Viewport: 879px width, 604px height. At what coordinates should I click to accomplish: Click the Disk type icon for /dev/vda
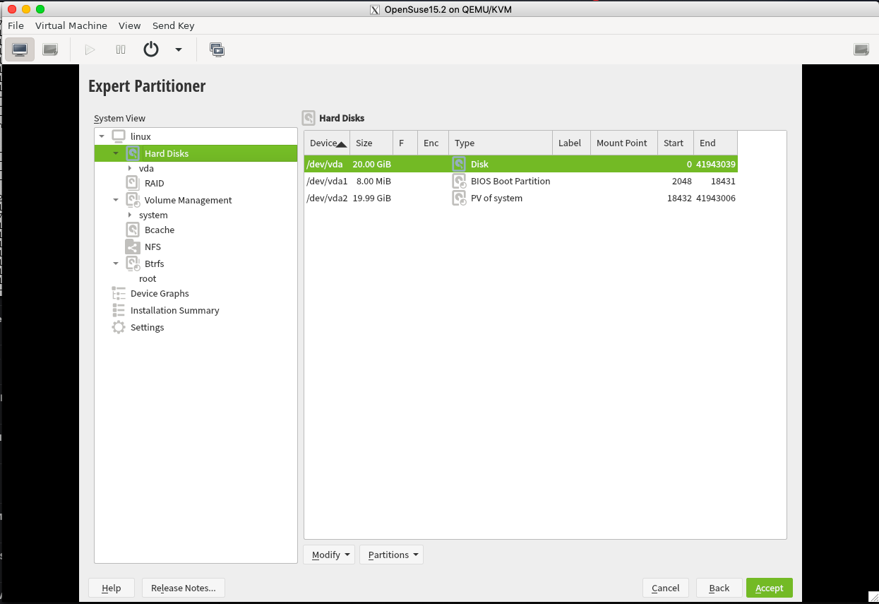coord(459,164)
